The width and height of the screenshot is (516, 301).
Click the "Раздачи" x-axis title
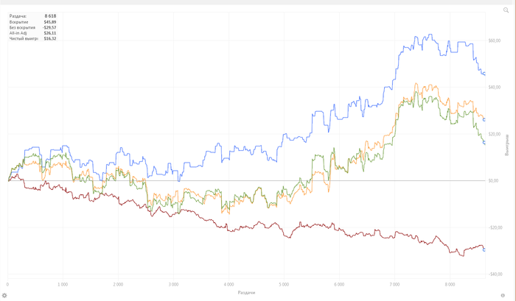[x=247, y=292]
